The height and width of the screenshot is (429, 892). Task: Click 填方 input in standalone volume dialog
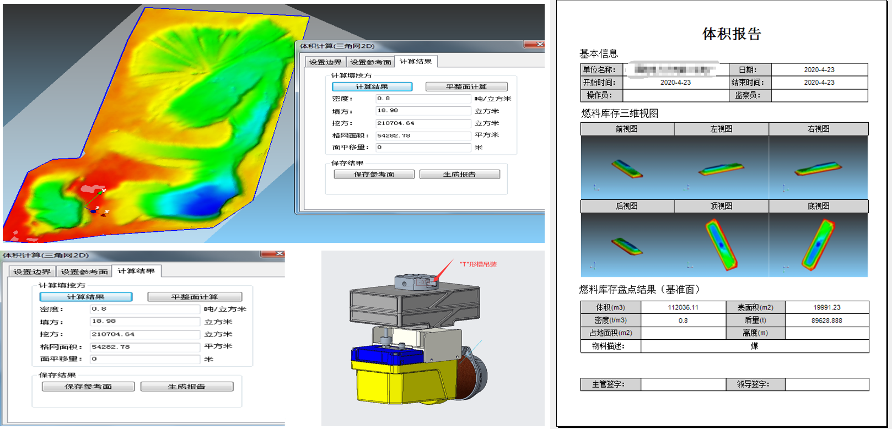[145, 322]
